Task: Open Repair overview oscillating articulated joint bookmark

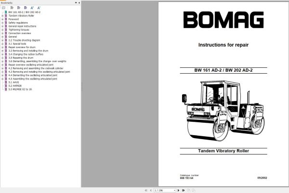Action: (x=31, y=65)
